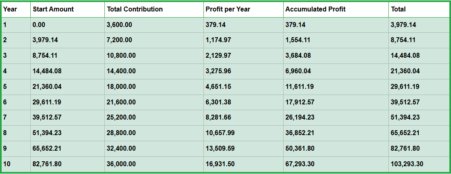Select the 25,200.00 contribution cell

tap(121, 118)
